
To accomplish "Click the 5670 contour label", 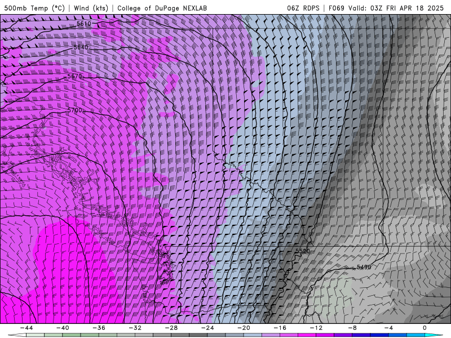I will pyautogui.click(x=75, y=77).
